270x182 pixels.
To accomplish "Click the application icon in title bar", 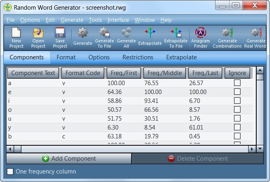I will click(8, 8).
